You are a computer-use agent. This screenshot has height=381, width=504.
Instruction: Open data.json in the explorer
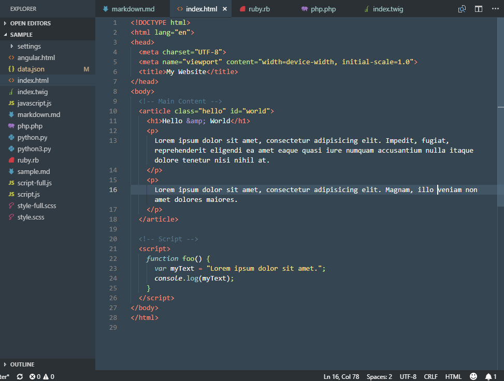[x=48, y=69]
